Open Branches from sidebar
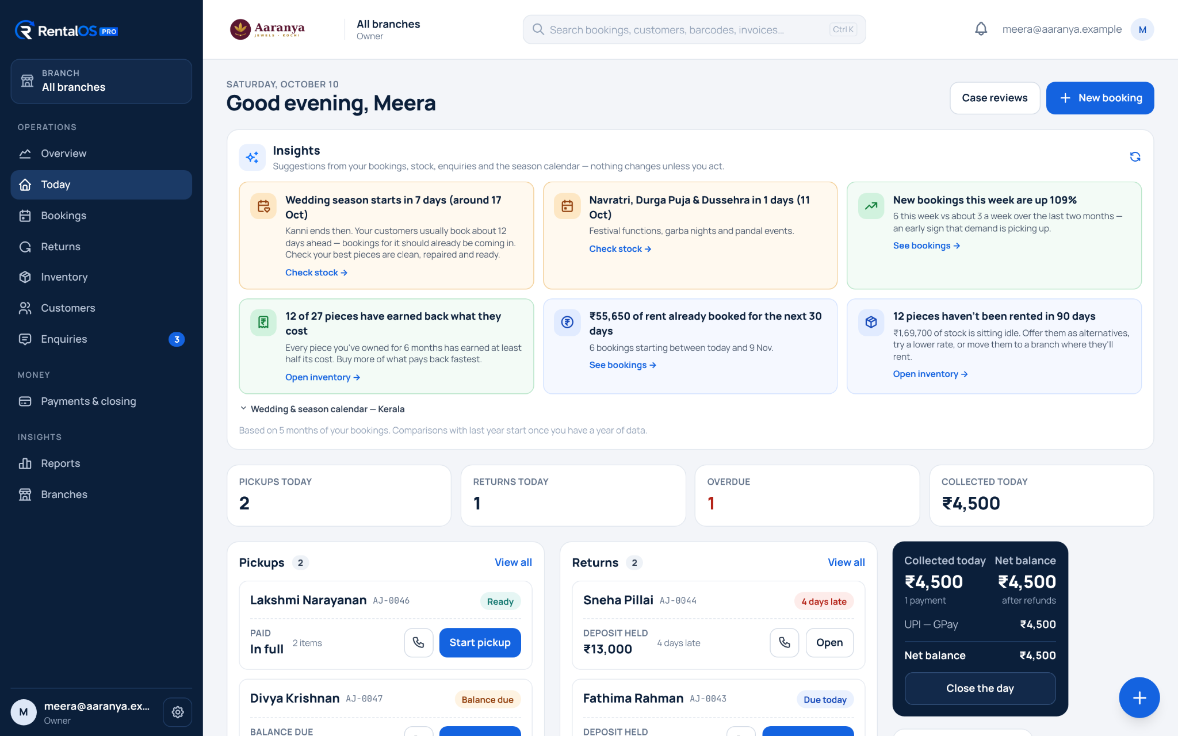 coord(101,494)
